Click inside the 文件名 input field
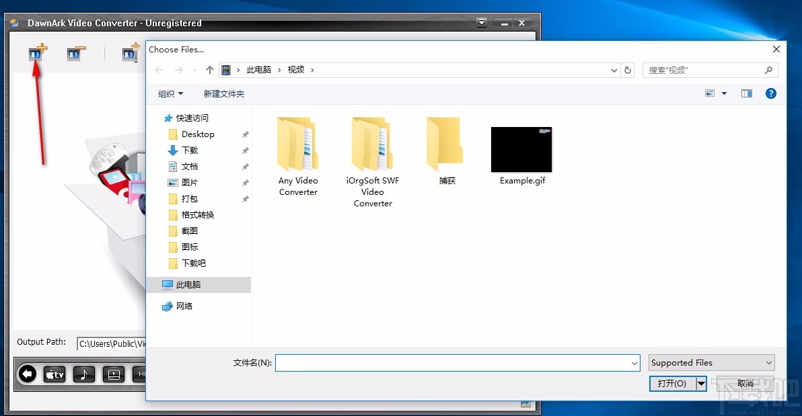802x416 pixels. click(x=458, y=362)
